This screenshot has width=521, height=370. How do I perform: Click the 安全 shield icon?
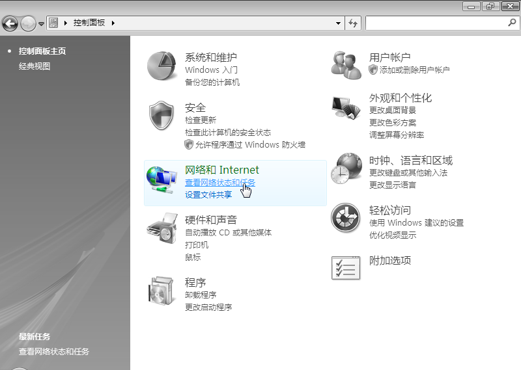click(x=162, y=116)
